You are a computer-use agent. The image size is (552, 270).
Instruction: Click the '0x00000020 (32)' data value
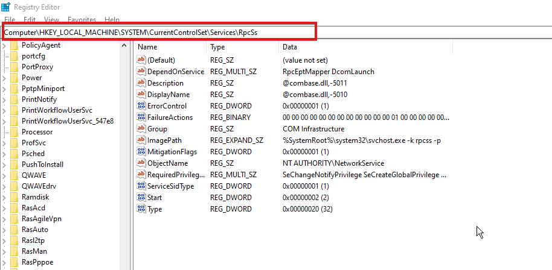coord(307,209)
